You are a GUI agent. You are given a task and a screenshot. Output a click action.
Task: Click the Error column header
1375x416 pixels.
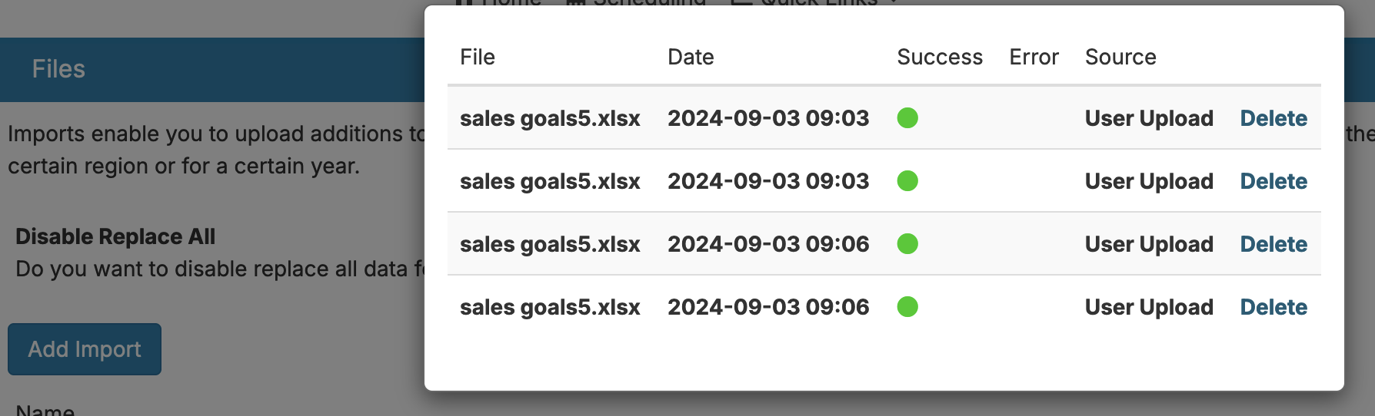[x=1034, y=57]
